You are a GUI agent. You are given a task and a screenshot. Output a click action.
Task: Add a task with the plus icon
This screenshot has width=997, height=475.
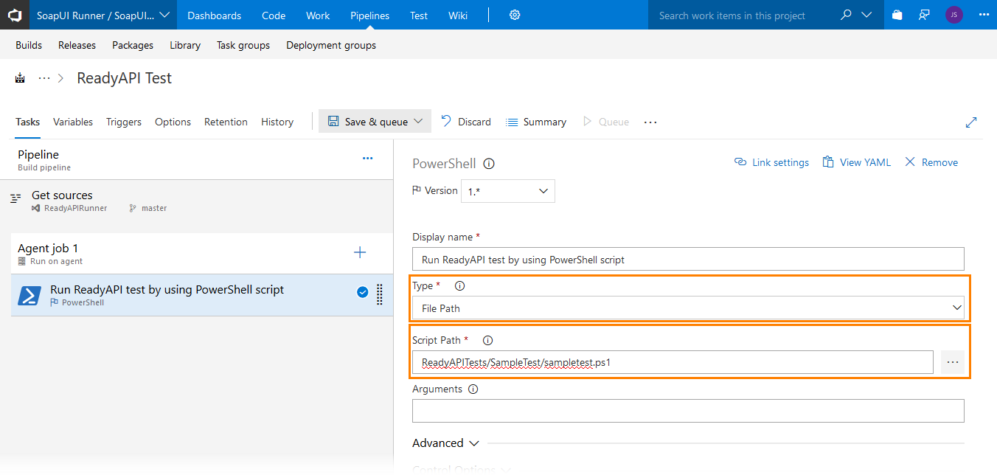click(360, 252)
